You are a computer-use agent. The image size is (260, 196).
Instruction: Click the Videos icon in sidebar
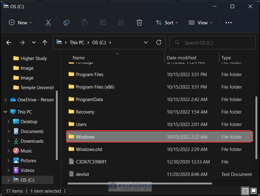tap(16, 170)
